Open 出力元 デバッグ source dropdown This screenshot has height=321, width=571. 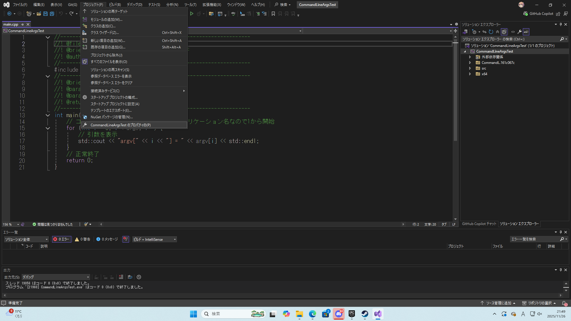[x=56, y=277]
